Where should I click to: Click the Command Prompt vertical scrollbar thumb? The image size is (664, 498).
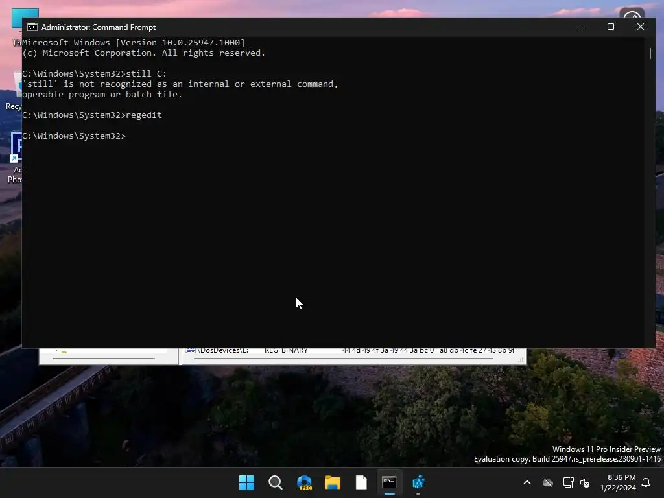650,53
